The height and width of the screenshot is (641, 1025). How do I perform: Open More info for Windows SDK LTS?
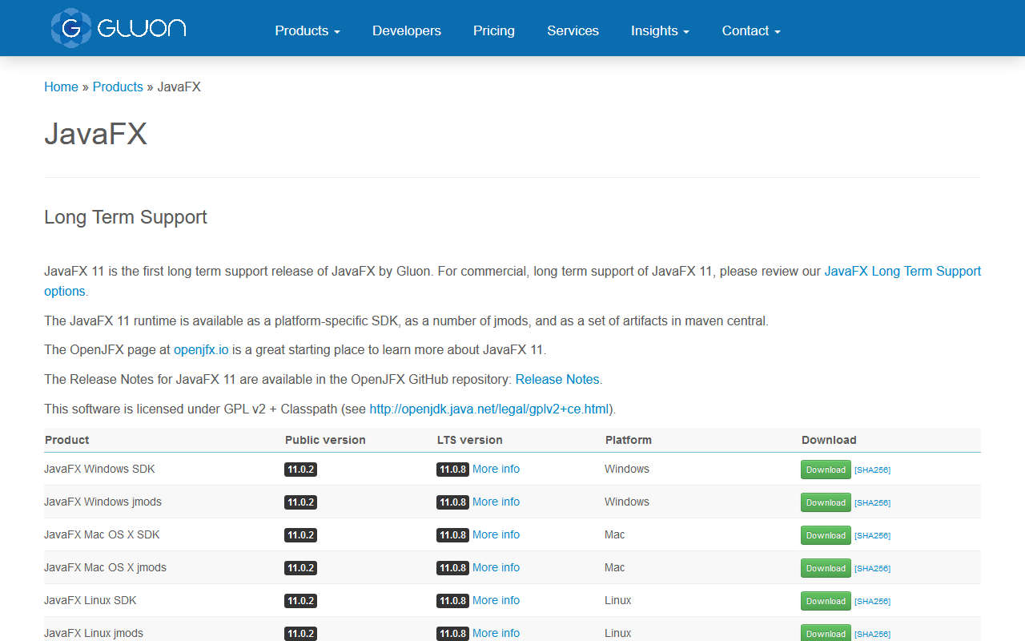coord(496,469)
